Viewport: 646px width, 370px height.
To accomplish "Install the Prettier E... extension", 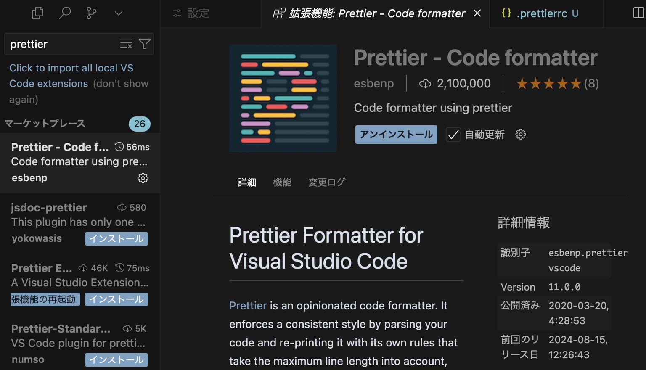I will [x=116, y=299].
